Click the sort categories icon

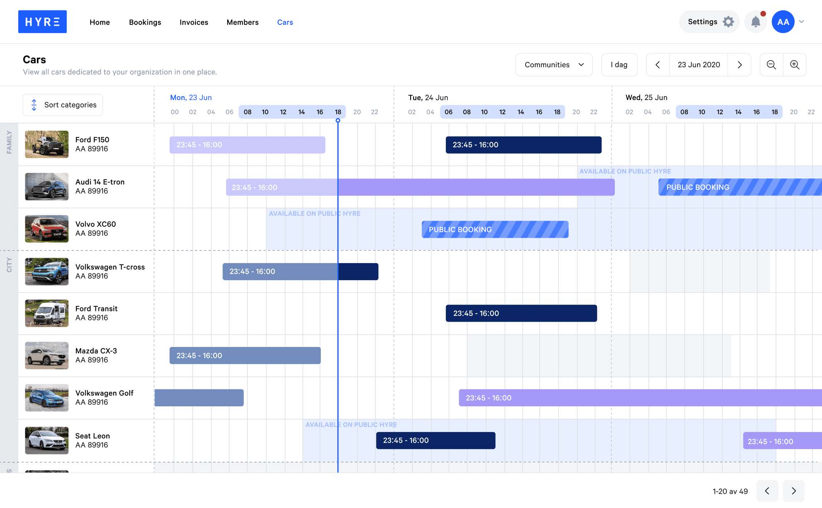coord(34,105)
